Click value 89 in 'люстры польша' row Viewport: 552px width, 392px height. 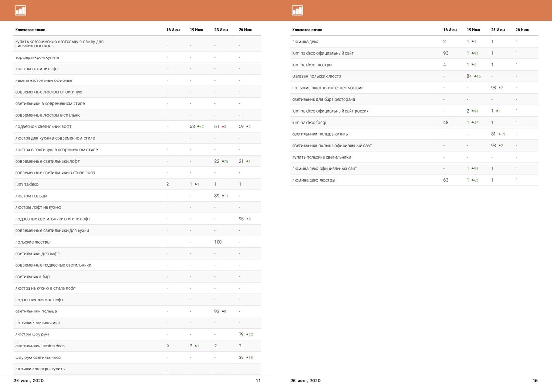[217, 196]
